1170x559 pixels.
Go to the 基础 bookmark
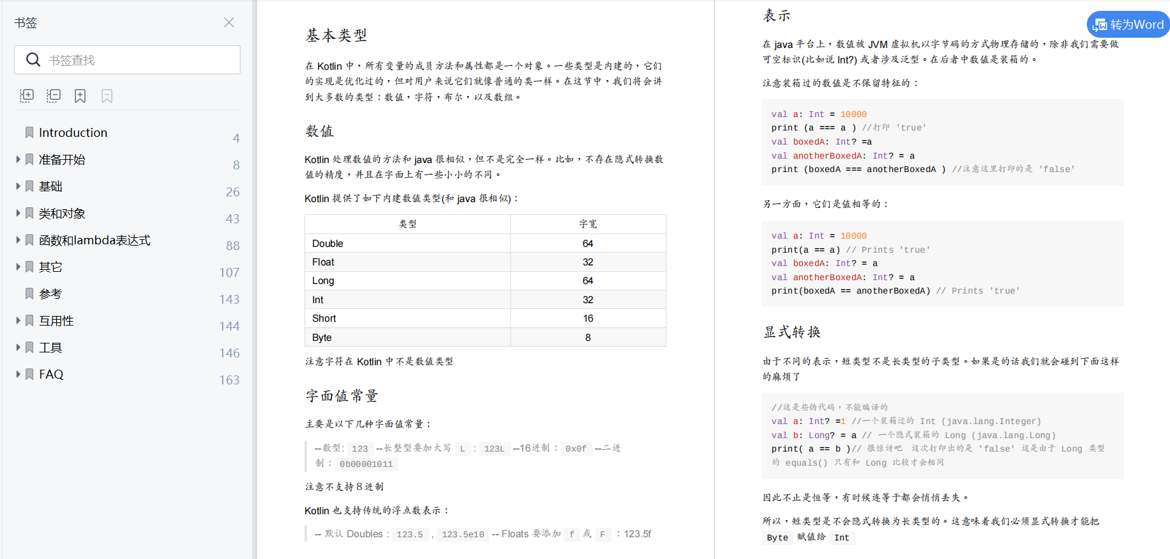click(x=51, y=186)
